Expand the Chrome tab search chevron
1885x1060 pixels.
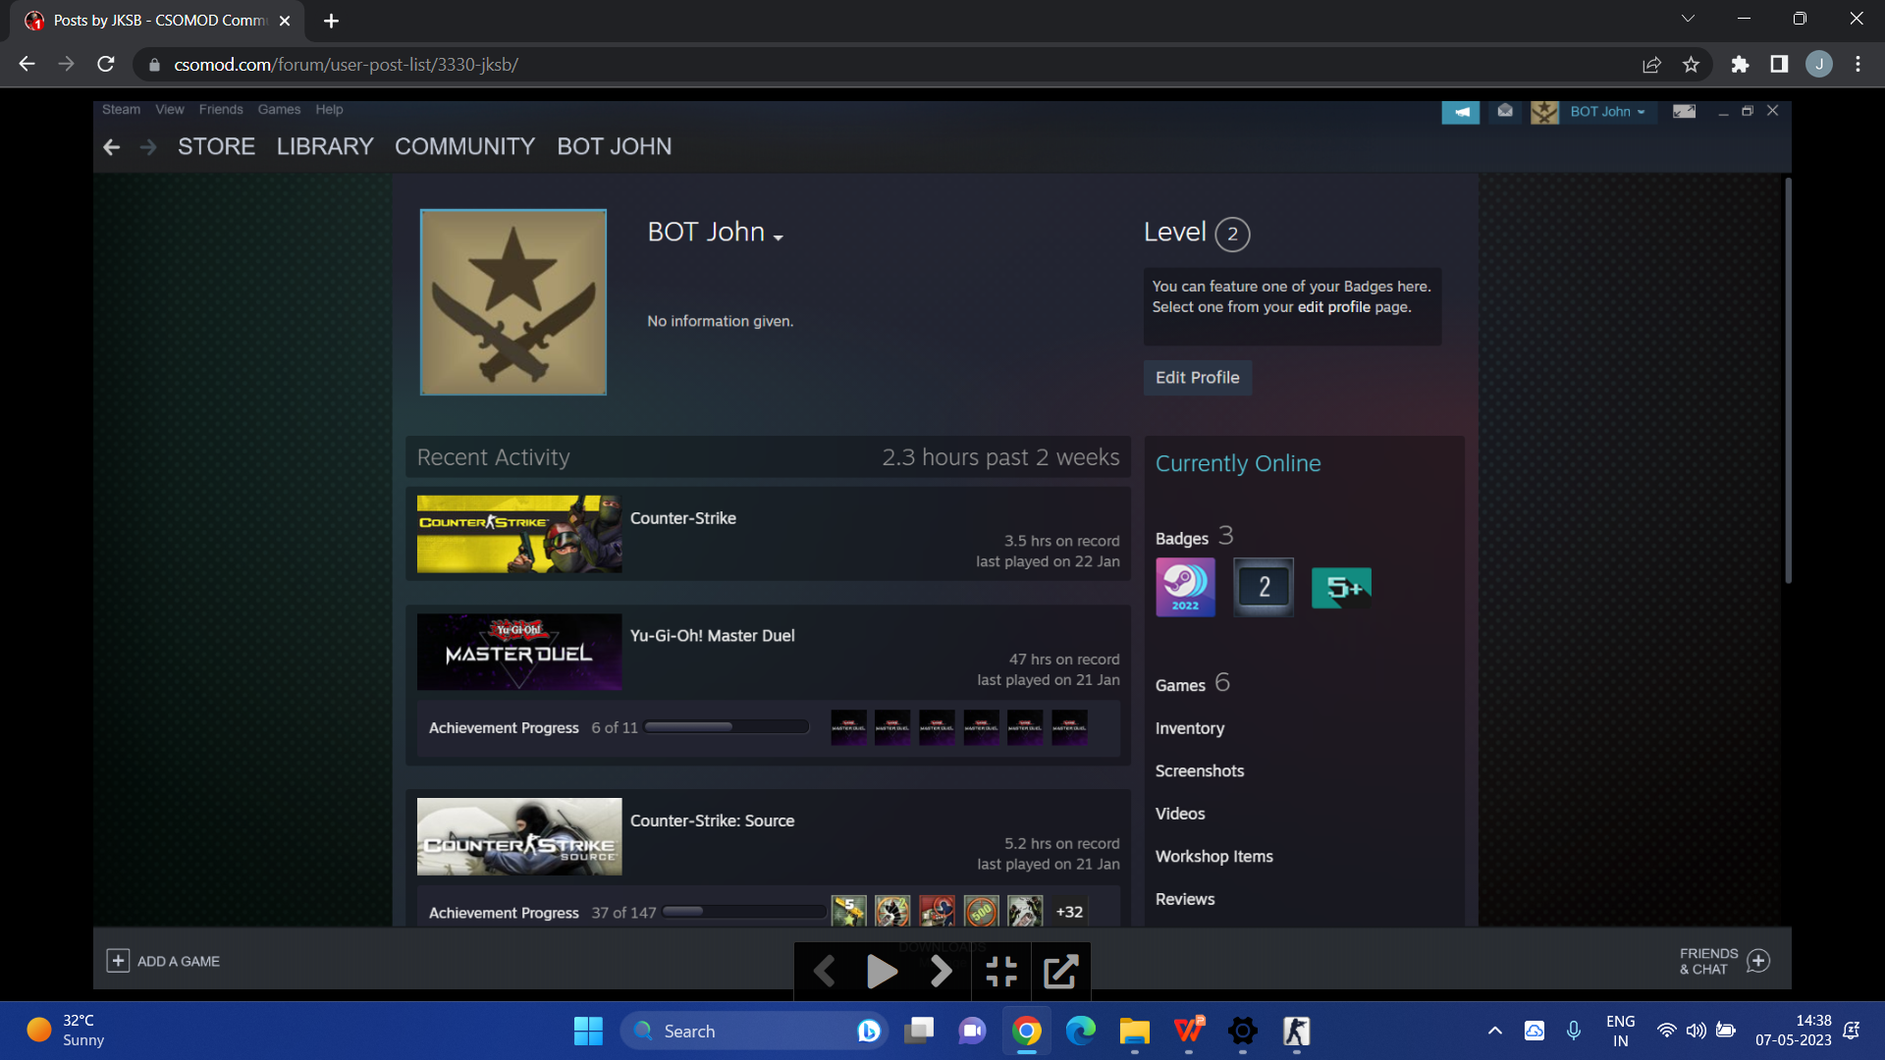tap(1688, 19)
